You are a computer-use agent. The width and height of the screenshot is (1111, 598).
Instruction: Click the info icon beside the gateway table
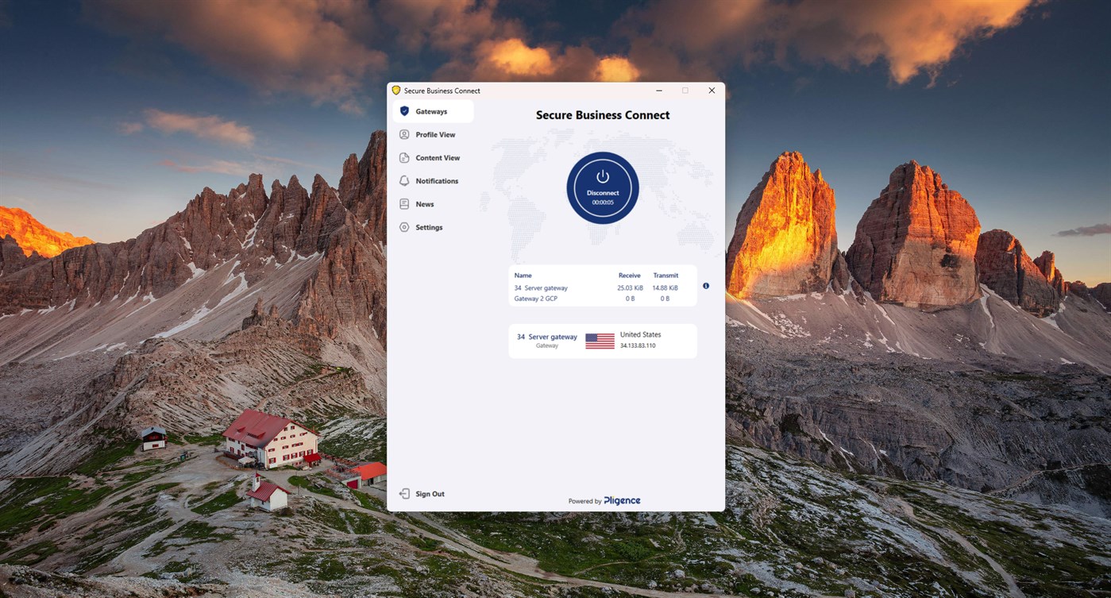[706, 286]
